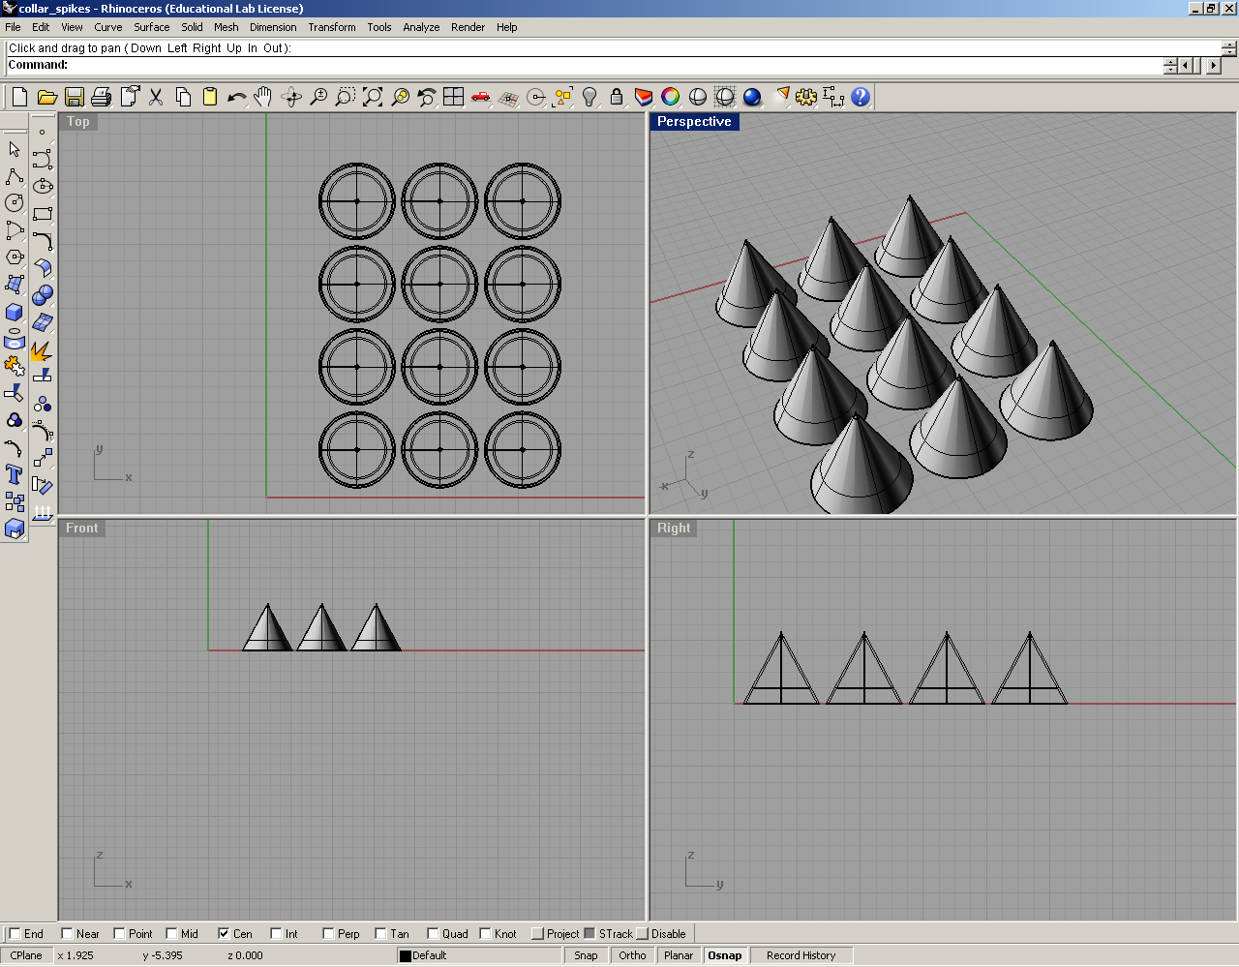This screenshot has width=1239, height=967.
Task: Select the arrow pointer tool in sidebar
Action: click(15, 149)
